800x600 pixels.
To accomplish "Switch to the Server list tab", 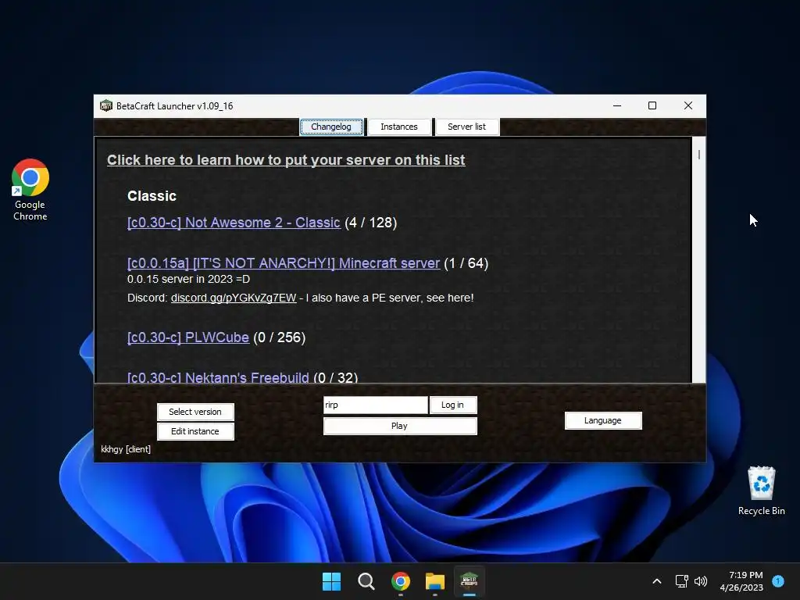I will coord(467,127).
